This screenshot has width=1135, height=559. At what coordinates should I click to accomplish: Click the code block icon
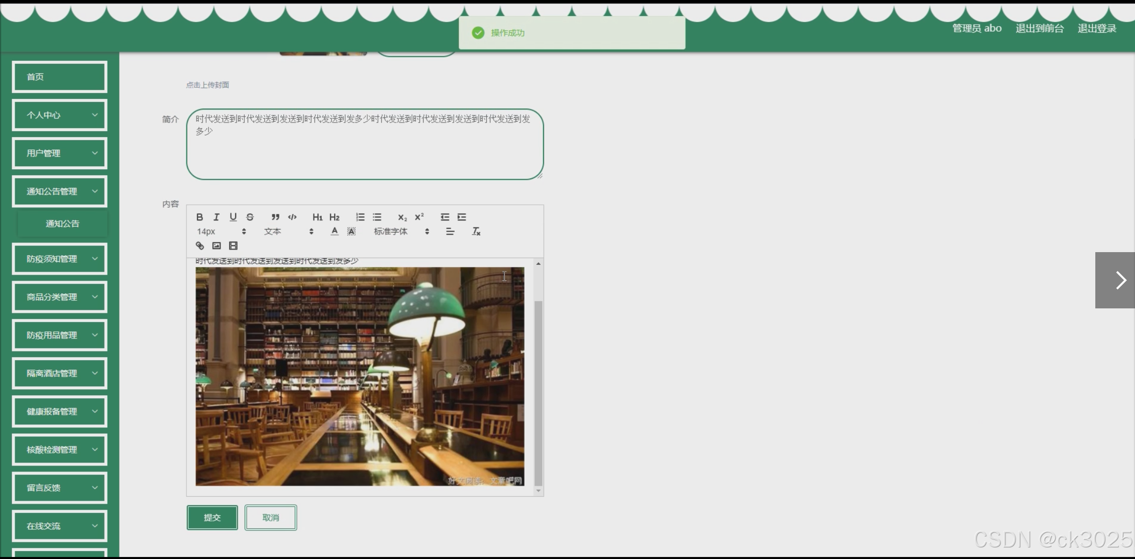tap(292, 217)
